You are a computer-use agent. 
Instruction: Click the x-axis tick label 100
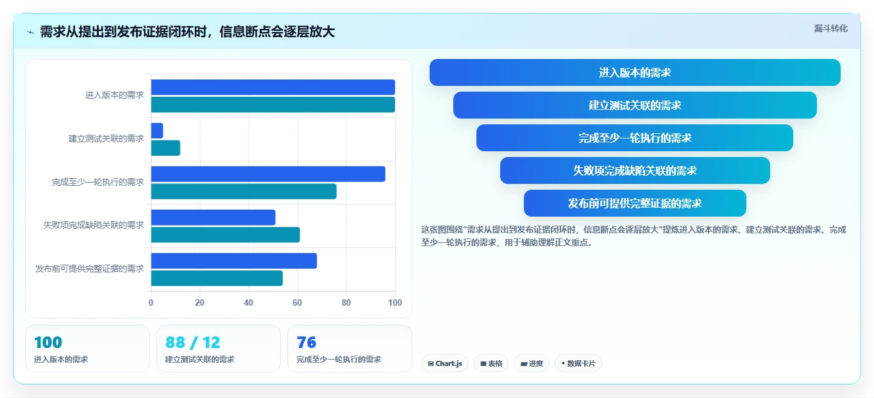pos(395,303)
